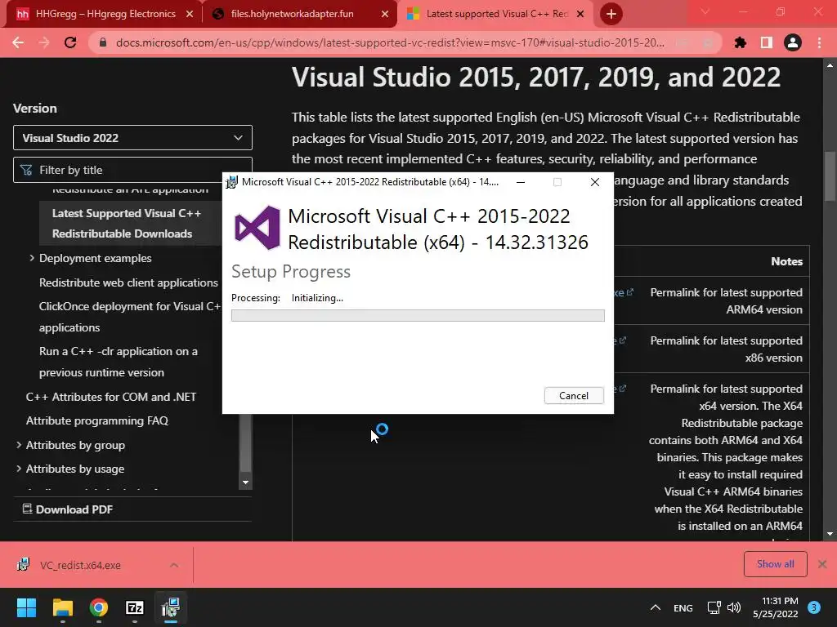This screenshot has height=627, width=837.
Task: Open the downloaded VC_redist.x64.exe file
Action: tap(80, 565)
